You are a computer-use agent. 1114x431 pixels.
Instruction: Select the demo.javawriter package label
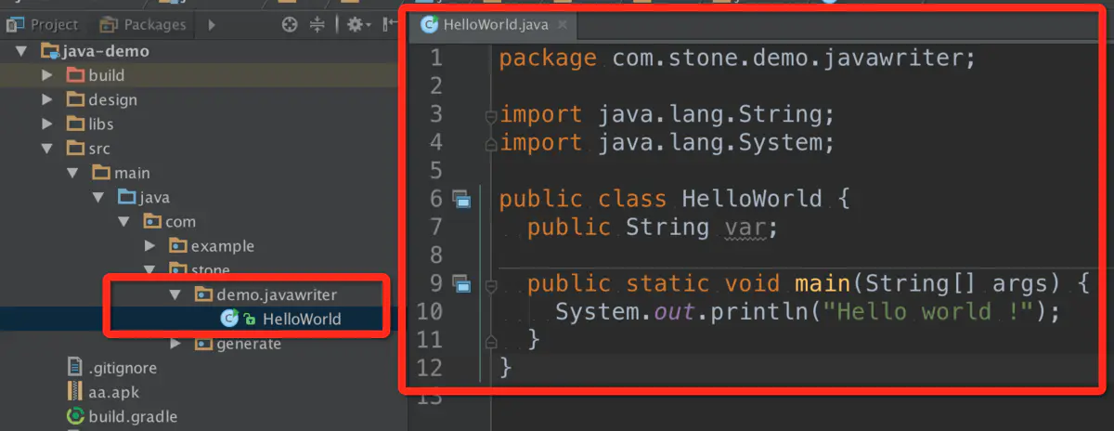click(x=277, y=294)
